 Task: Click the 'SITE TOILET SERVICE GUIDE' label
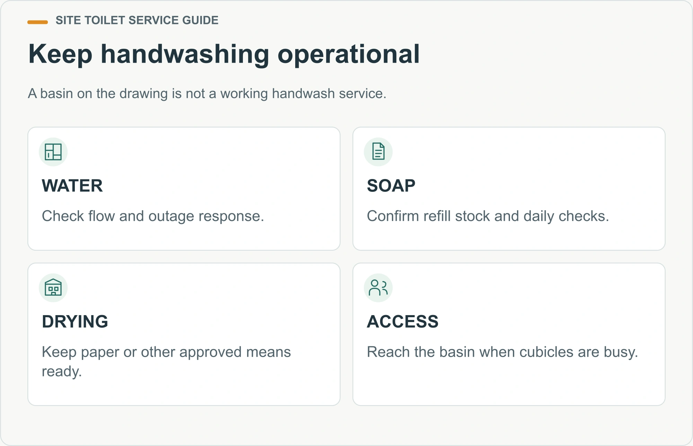(137, 20)
